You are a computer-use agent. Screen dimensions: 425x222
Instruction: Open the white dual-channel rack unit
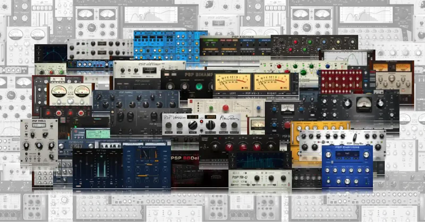[x=100, y=49]
